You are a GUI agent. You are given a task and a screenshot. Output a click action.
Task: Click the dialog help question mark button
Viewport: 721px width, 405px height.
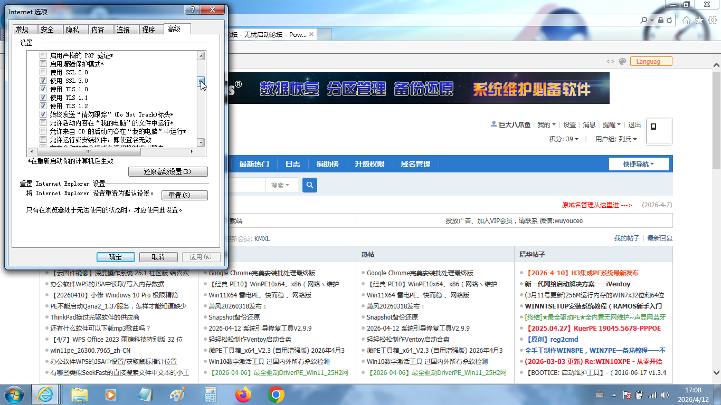click(x=192, y=11)
